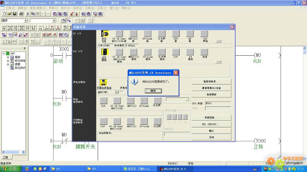Screen dimensions: 307x172
Task: Close the project tree side panel
Action: (24, 48)
